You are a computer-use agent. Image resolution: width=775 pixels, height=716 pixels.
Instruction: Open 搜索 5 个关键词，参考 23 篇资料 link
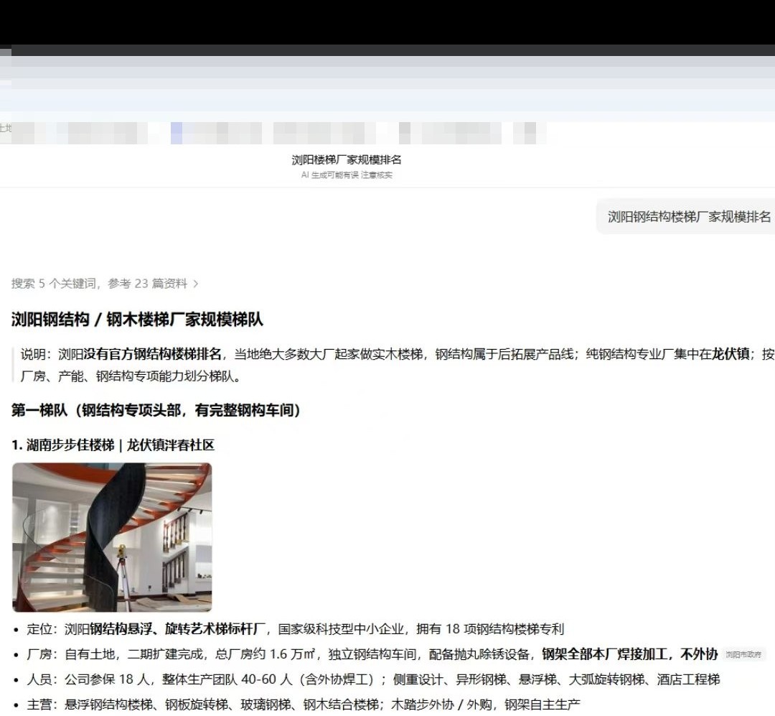click(105, 284)
